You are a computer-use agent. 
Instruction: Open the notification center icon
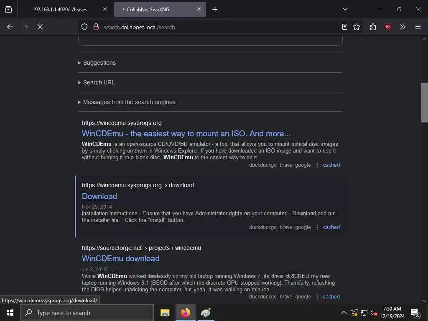tap(415, 313)
